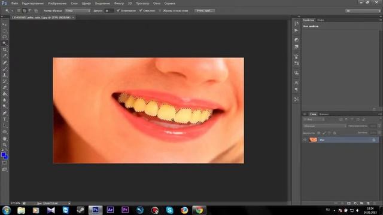
Task: Open workspace switcher dropdown at top right
Action: coord(363,11)
